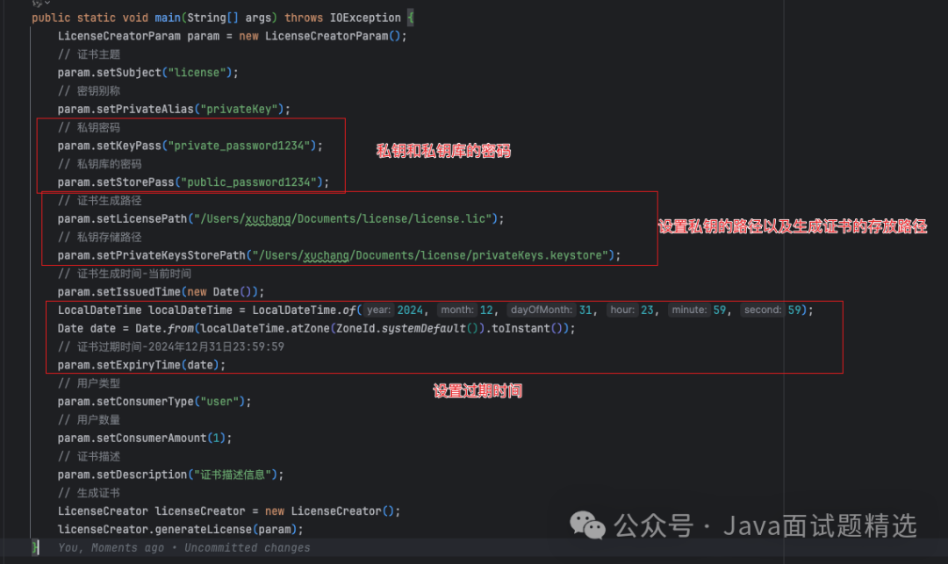Click the new LicenseCreator() line
Viewport: 948px width, 564px height.
pyautogui.click(x=229, y=510)
